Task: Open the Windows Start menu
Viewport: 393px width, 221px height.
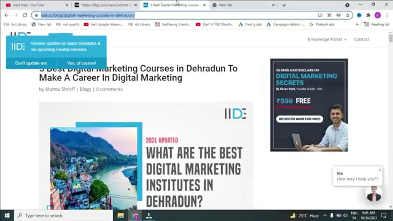Action: point(7,215)
